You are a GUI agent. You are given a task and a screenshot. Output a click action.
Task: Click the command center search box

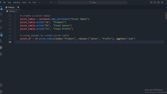coord(92,2)
